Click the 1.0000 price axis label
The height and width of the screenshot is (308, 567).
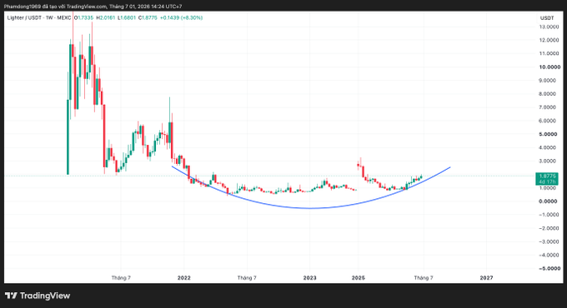(548, 188)
